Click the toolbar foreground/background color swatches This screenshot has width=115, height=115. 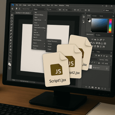10,64
